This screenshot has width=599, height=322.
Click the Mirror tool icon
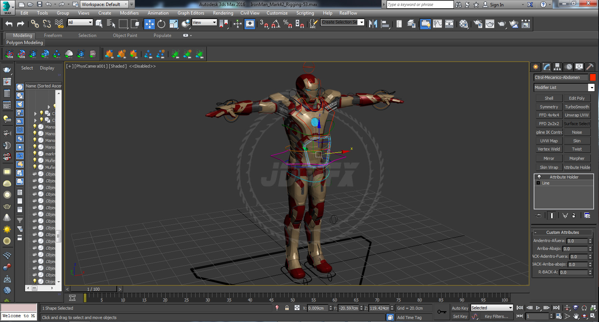click(x=373, y=24)
